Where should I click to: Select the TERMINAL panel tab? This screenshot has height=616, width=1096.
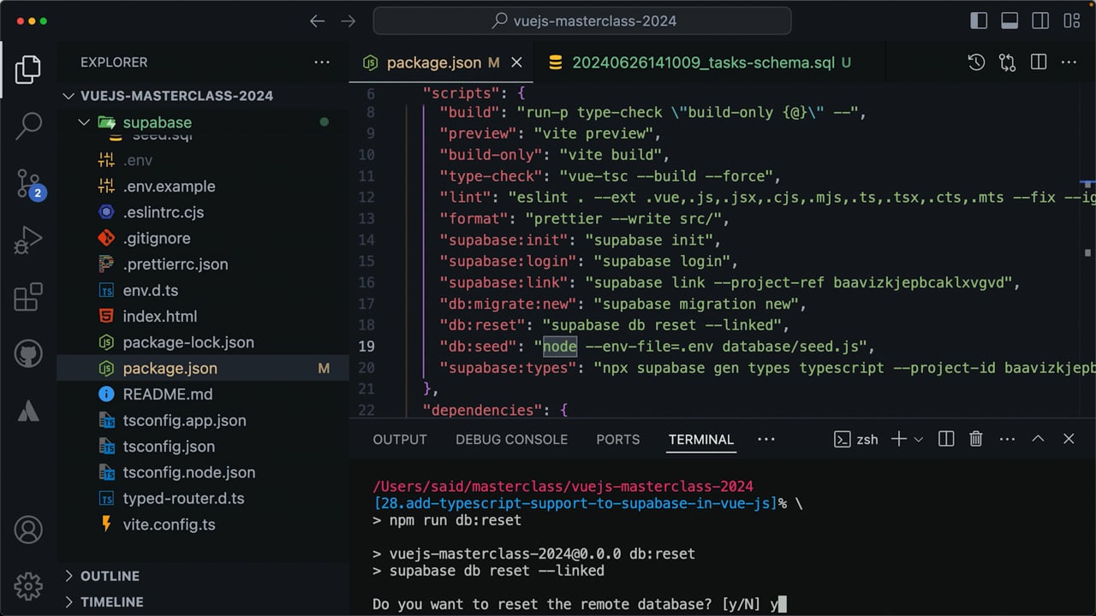[701, 440]
